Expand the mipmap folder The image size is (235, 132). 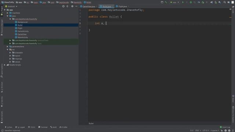pyautogui.click(x=10, y=59)
